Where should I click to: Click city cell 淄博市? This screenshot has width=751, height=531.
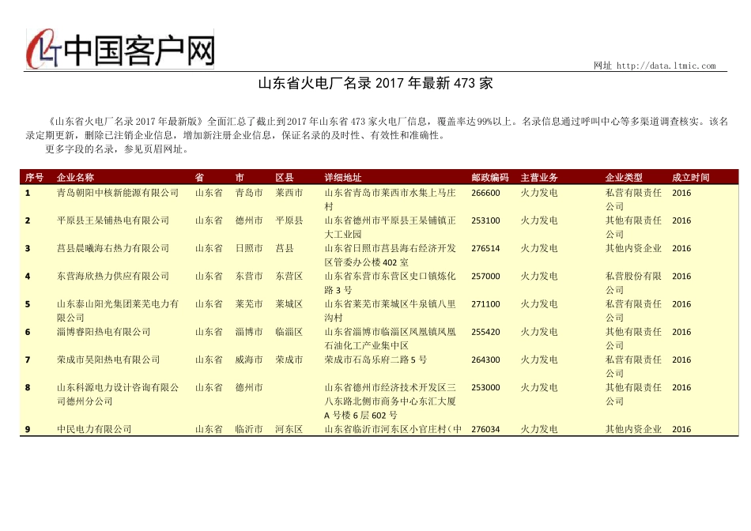pos(249,332)
